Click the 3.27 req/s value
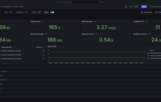The width and height of the screenshot is (161, 102). (x=106, y=27)
